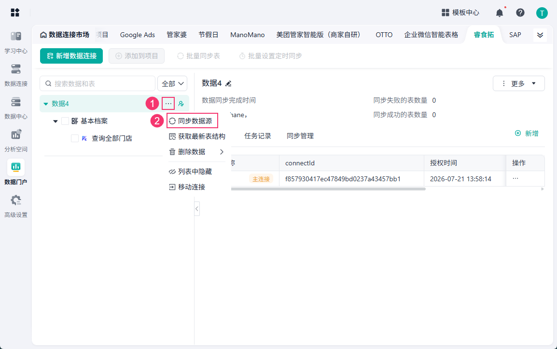Image resolution: width=557 pixels, height=349 pixels.
Task: Click the user permission icon on 数据4 row
Action: (x=181, y=104)
